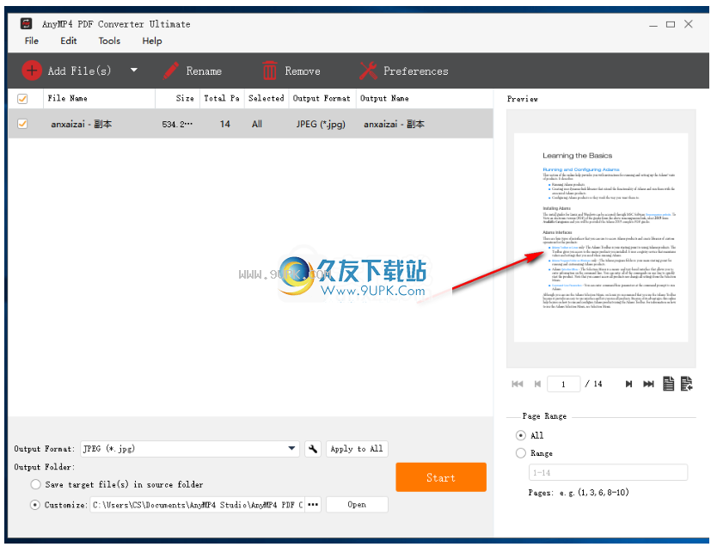The width and height of the screenshot is (711, 553).
Task: Go to previous preview page
Action: (x=537, y=384)
